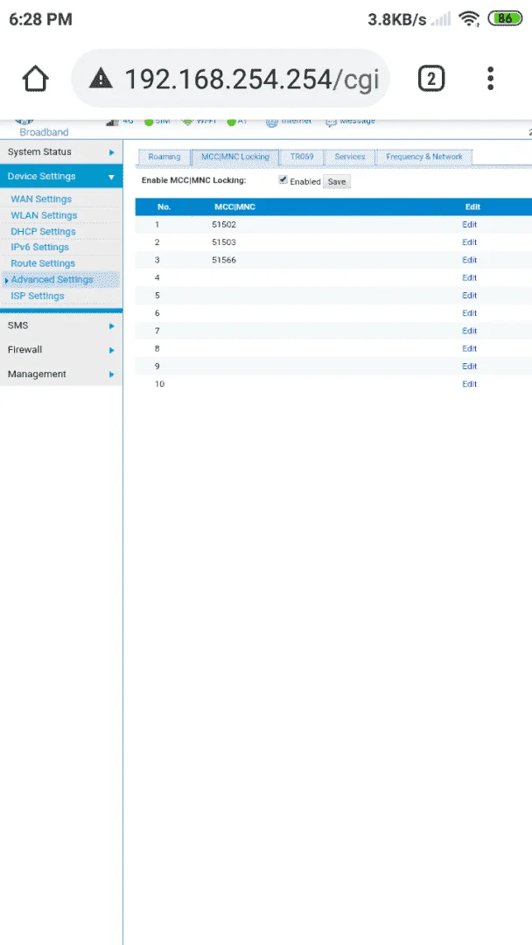Select the 51566 MCC|MNC value
Viewport: 532px width, 945px height.
pyautogui.click(x=223, y=261)
